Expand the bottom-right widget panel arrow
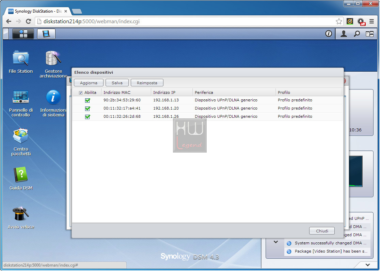The height and width of the screenshot is (271, 380). click(x=368, y=265)
